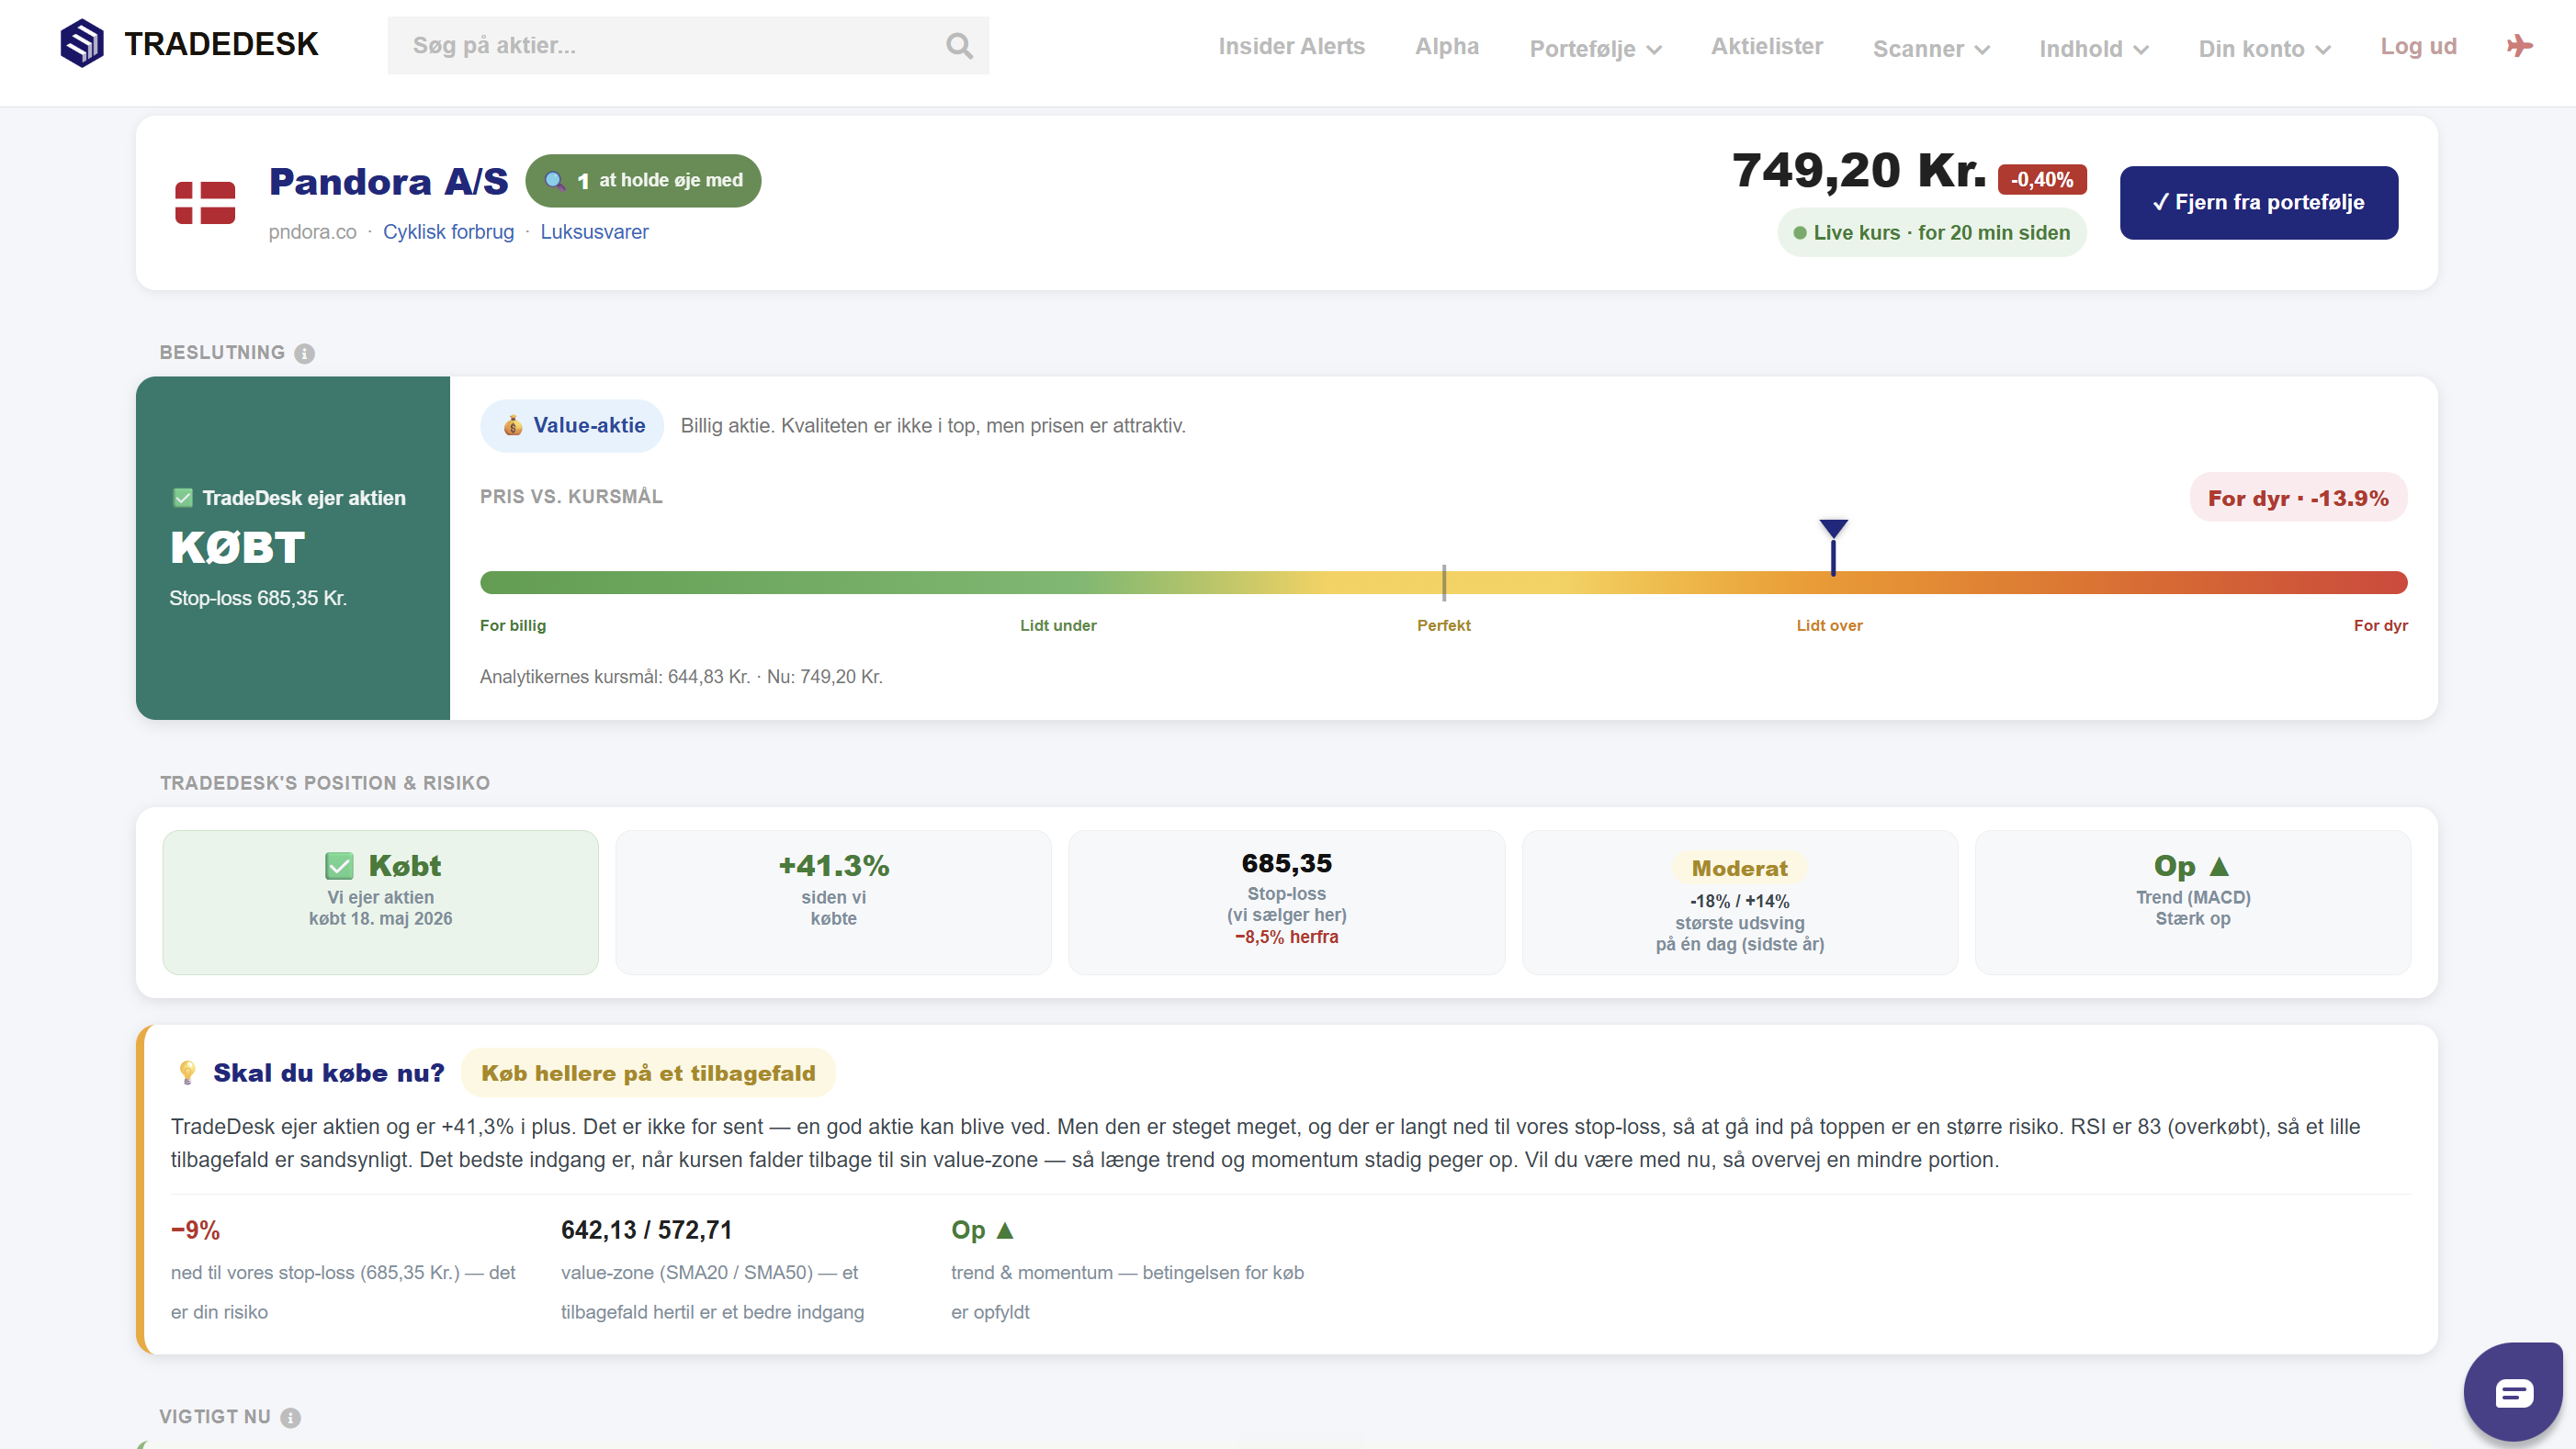Viewport: 2576px width, 1449px height.
Task: Click the 'Køb hellere på et tilbagefald' badge
Action: pyautogui.click(x=648, y=1073)
